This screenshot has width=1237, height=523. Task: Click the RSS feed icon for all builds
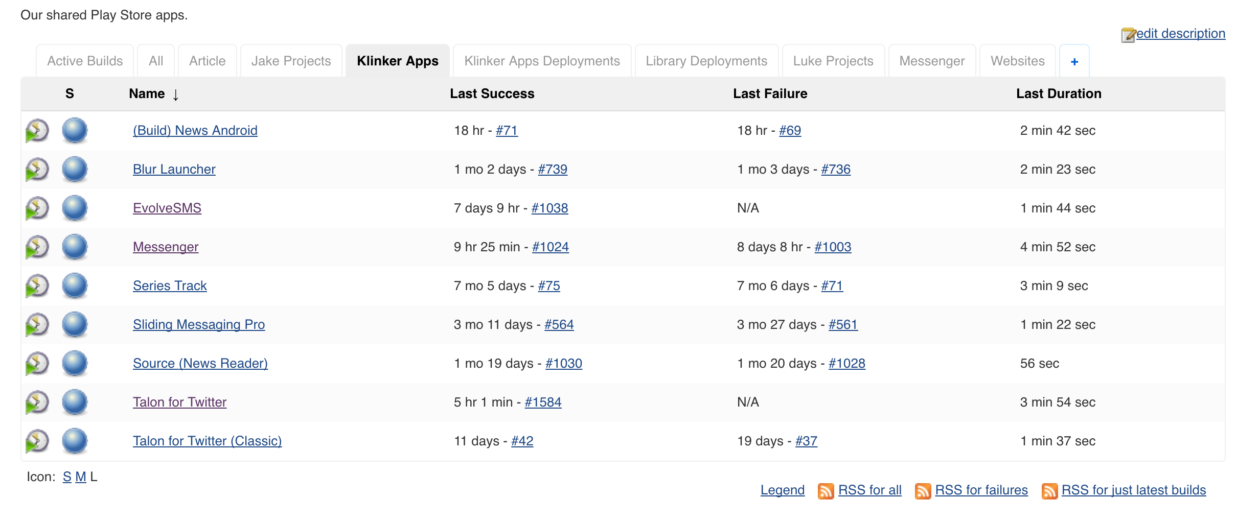point(826,491)
